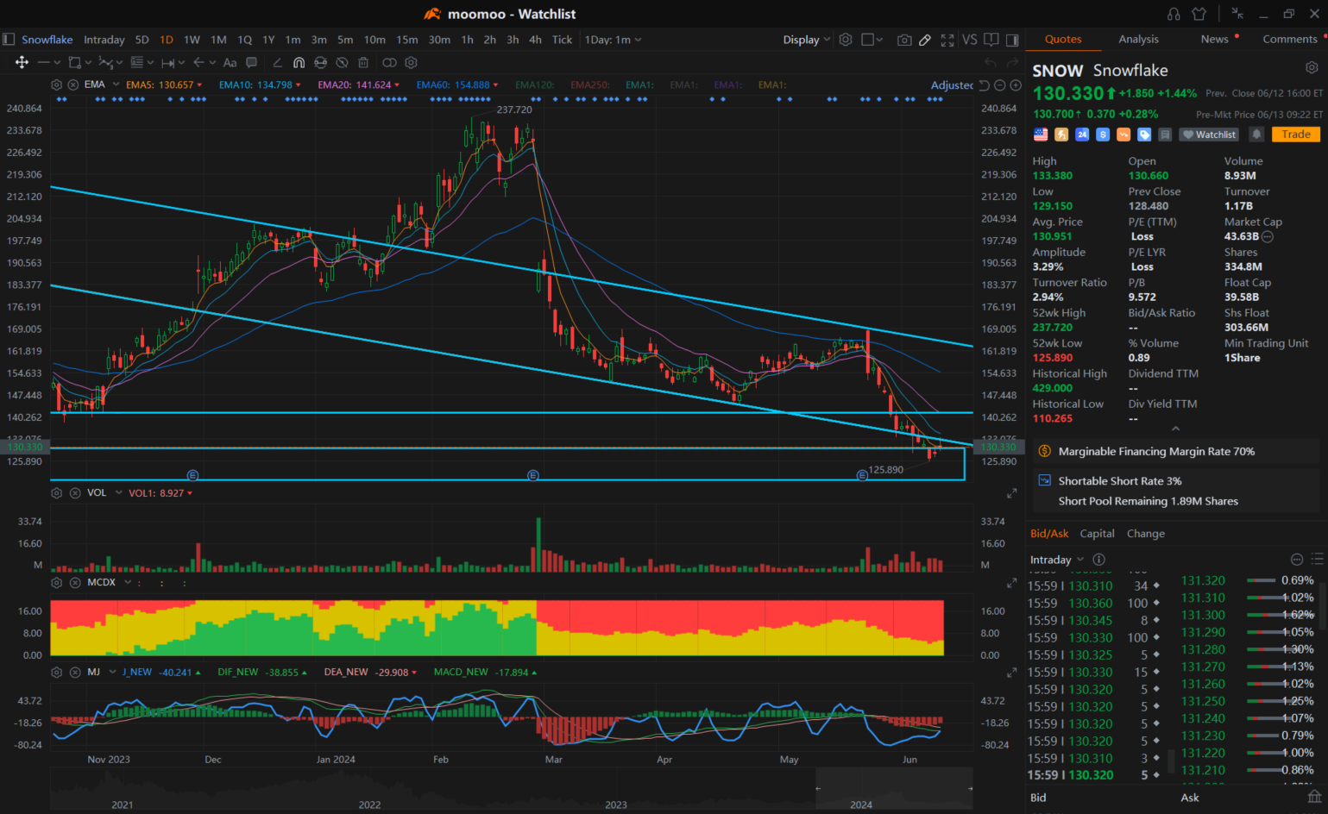The image size is (1328, 814).
Task: Select the Capital tab
Action: point(1097,534)
